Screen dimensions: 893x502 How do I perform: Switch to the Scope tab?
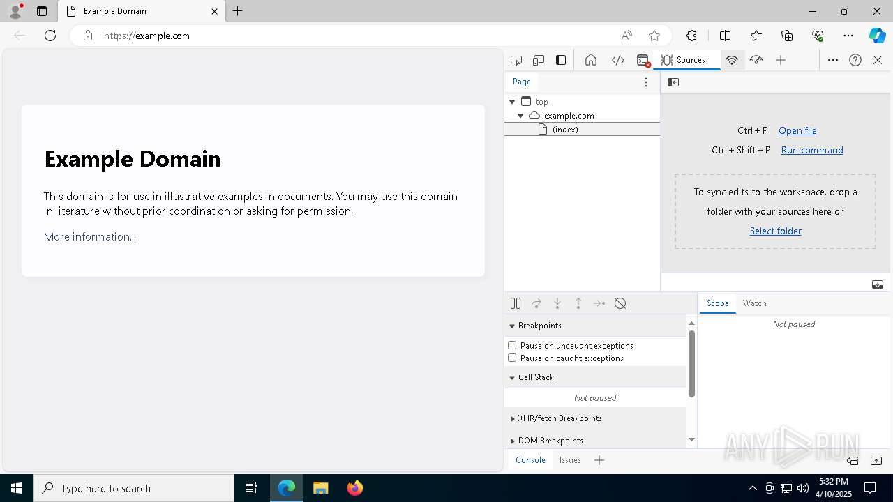click(x=717, y=303)
